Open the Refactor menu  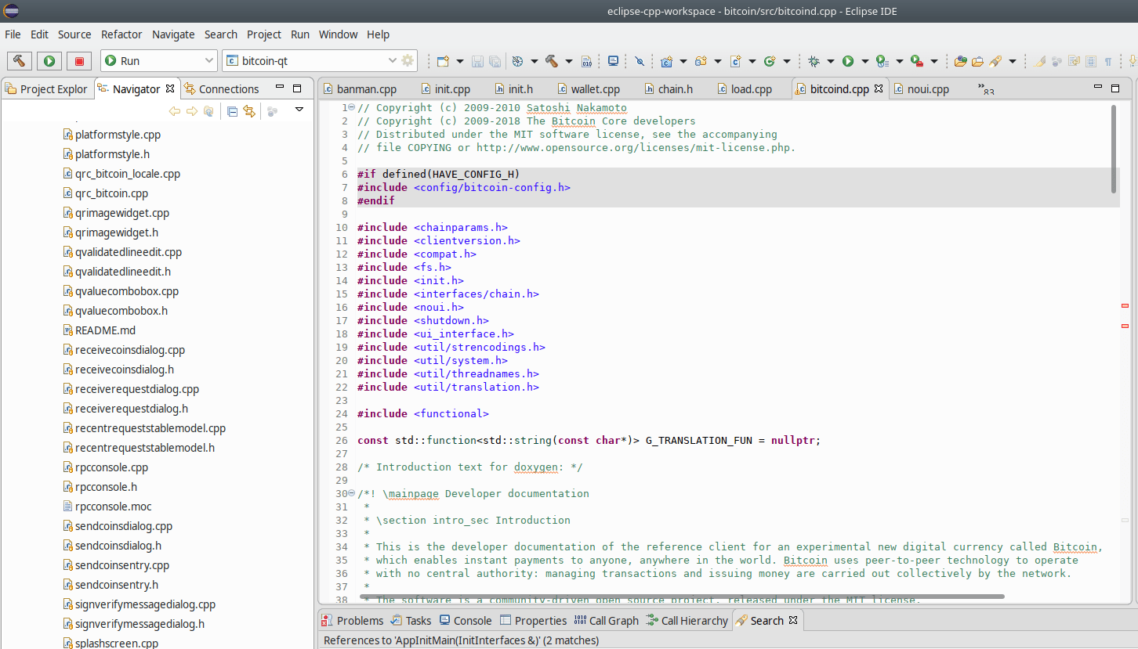coord(121,34)
